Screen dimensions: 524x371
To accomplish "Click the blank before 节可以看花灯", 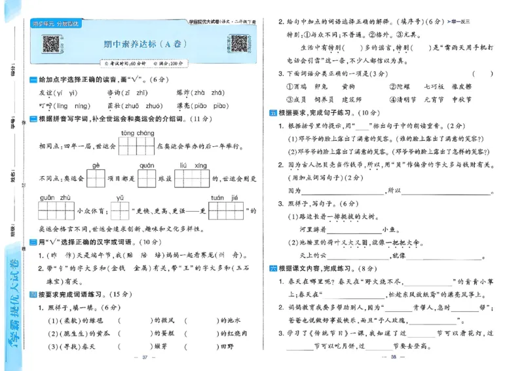I will coord(421,334).
